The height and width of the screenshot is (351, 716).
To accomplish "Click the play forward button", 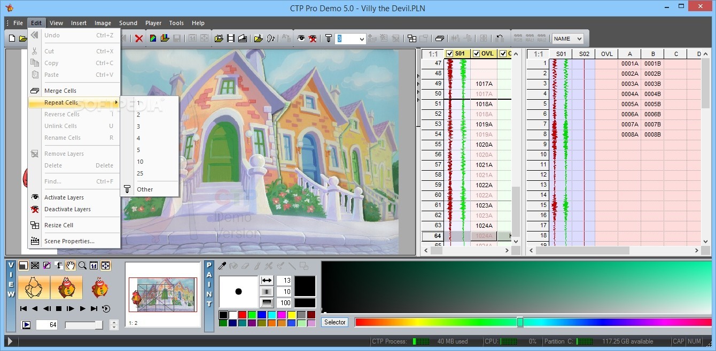I will pos(82,308).
